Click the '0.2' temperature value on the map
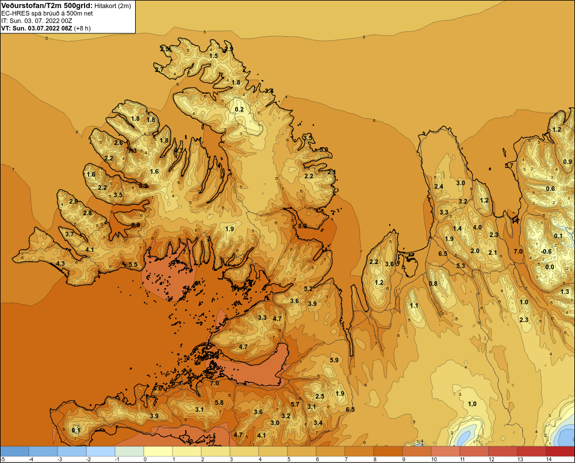 (239, 109)
